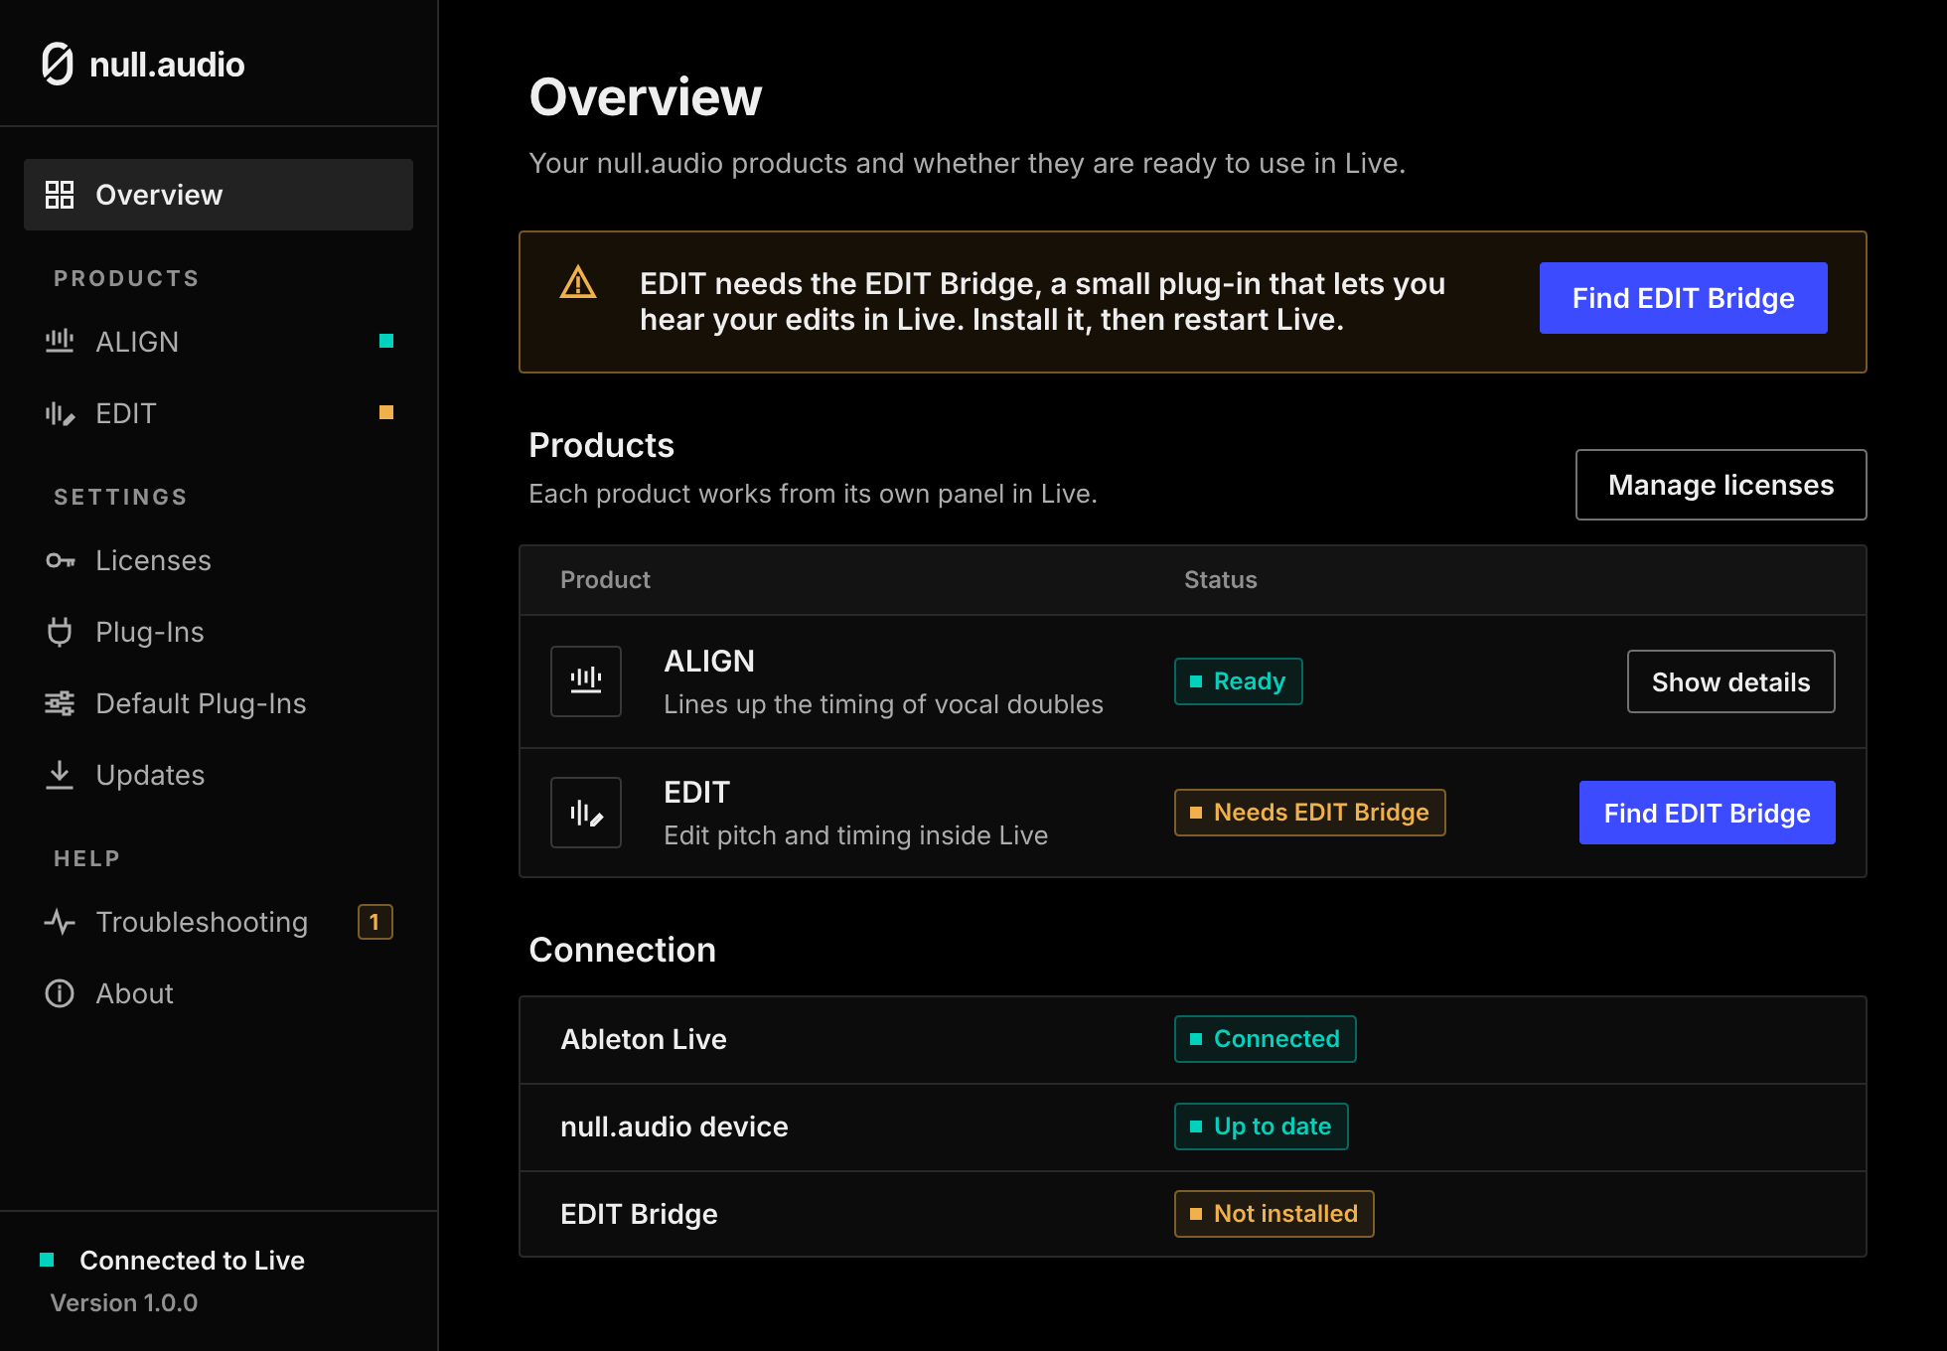
Task: Click the Licenses key icon
Action: 60,560
